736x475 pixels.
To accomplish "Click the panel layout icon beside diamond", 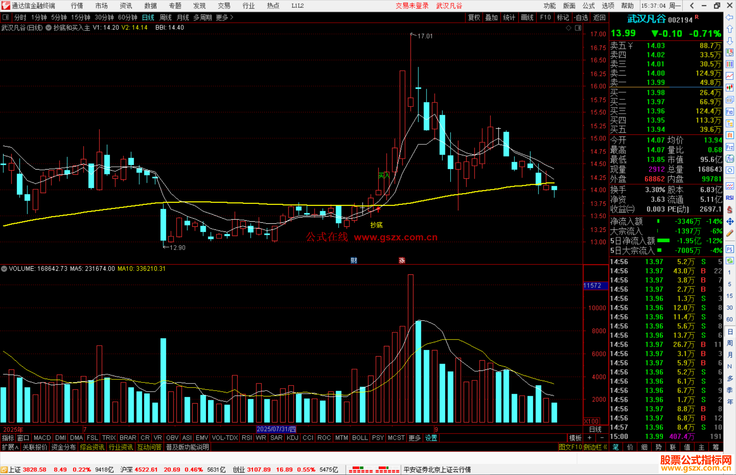I will pos(578,28).
